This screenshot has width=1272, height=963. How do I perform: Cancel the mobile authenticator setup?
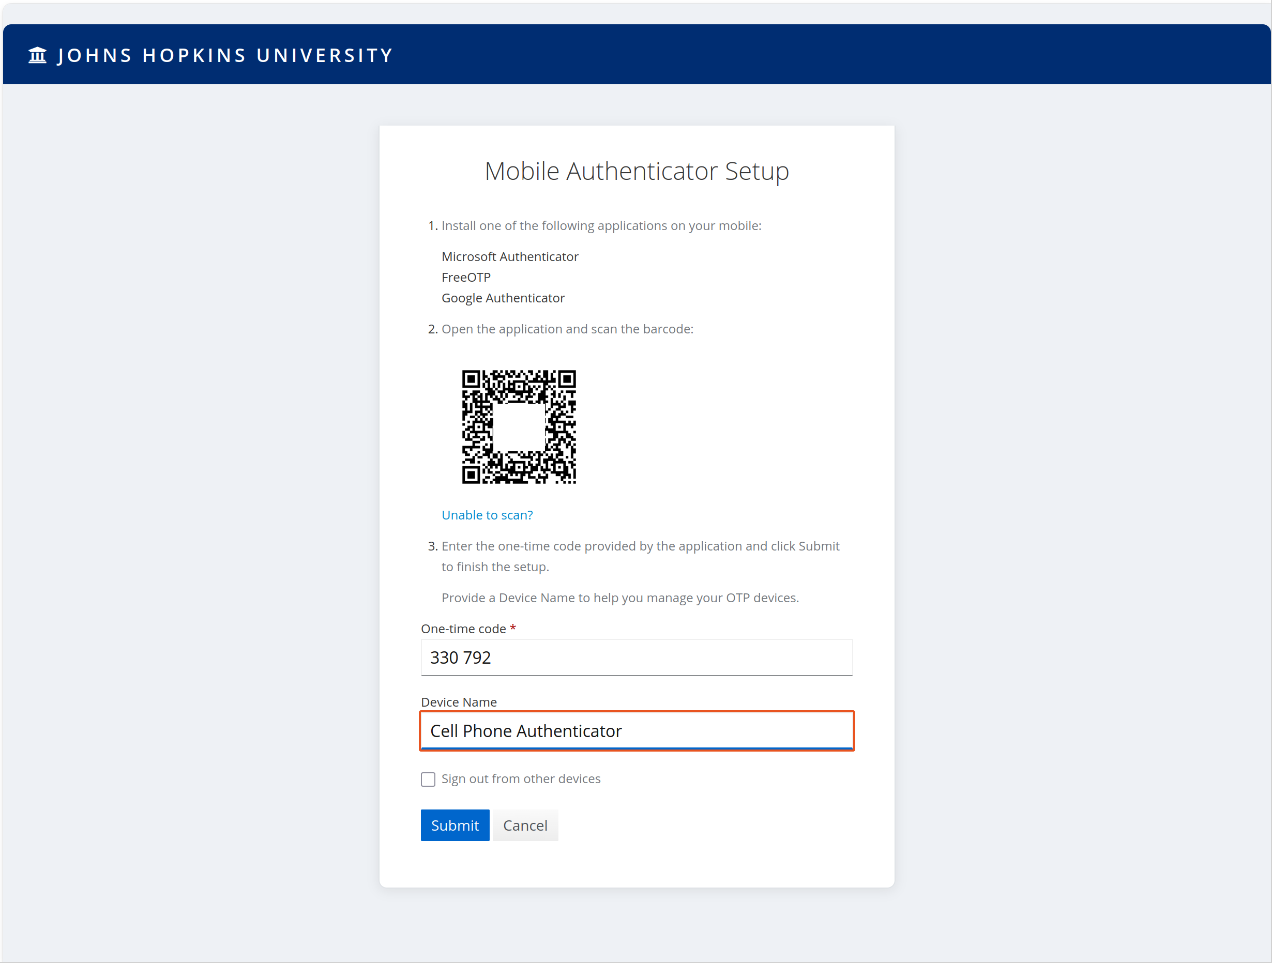tap(525, 825)
